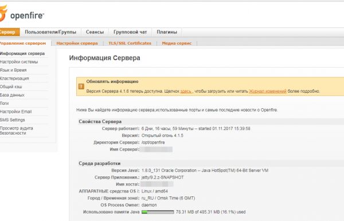The width and height of the screenshot is (344, 221).
Task: Click server uptime value started 01.11.2017
Action: pos(196,129)
